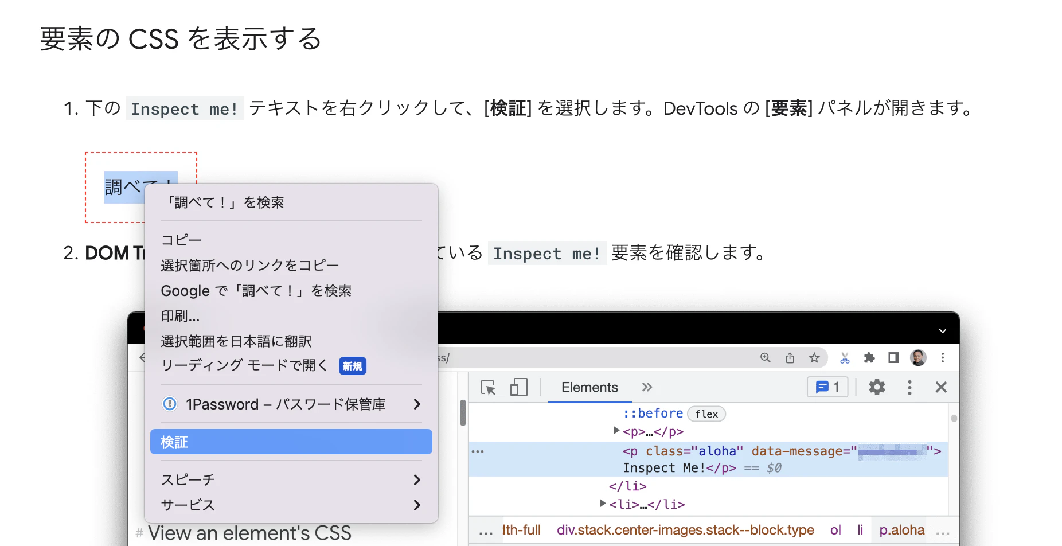1062x546 pixels.
Task: Toggle the device toolbar icon in DevTools
Action: [518, 388]
